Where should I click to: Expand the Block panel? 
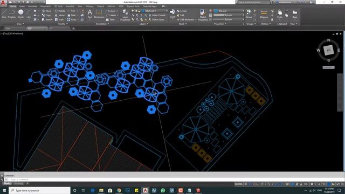(183, 24)
